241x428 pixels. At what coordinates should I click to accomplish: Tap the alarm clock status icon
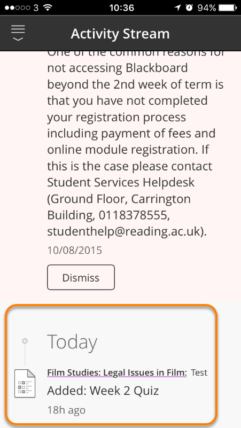(x=189, y=7)
